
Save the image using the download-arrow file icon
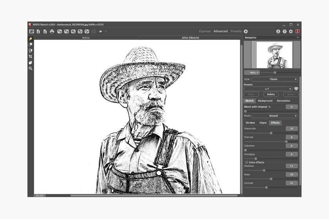[45, 31]
